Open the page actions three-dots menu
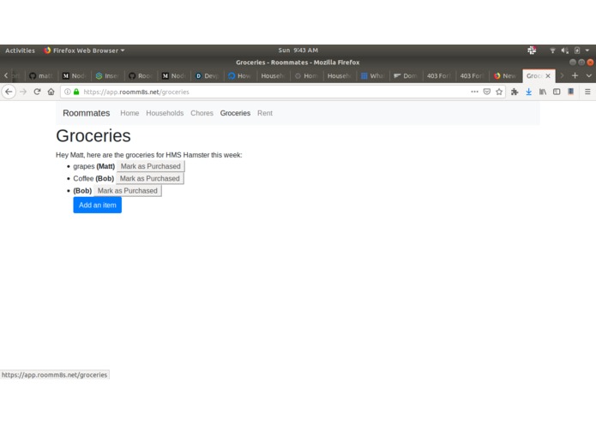596x423 pixels. coord(474,92)
